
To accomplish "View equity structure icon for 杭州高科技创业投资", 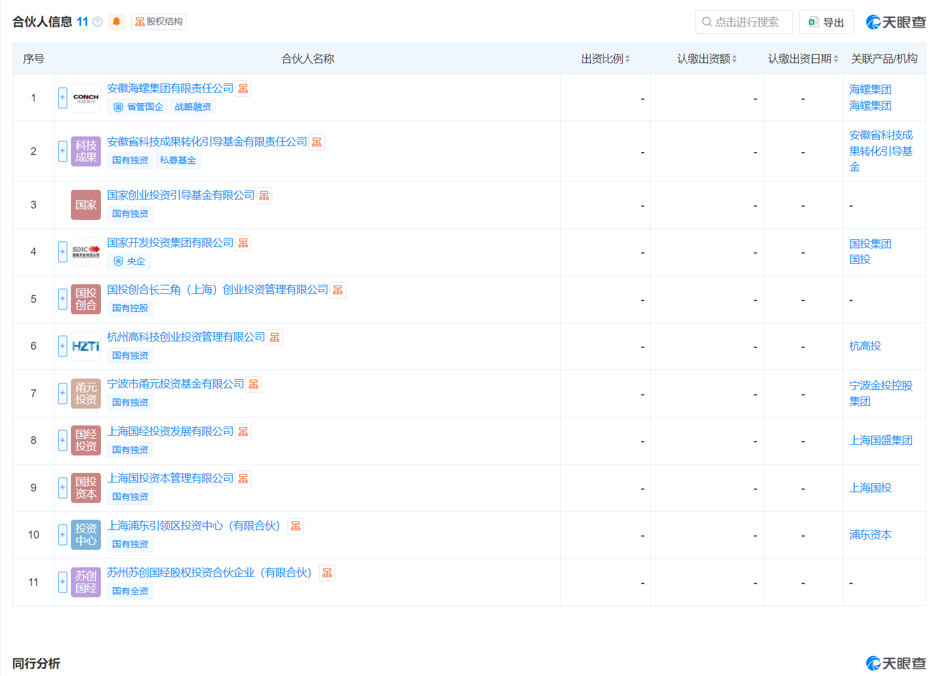I will coord(275,338).
